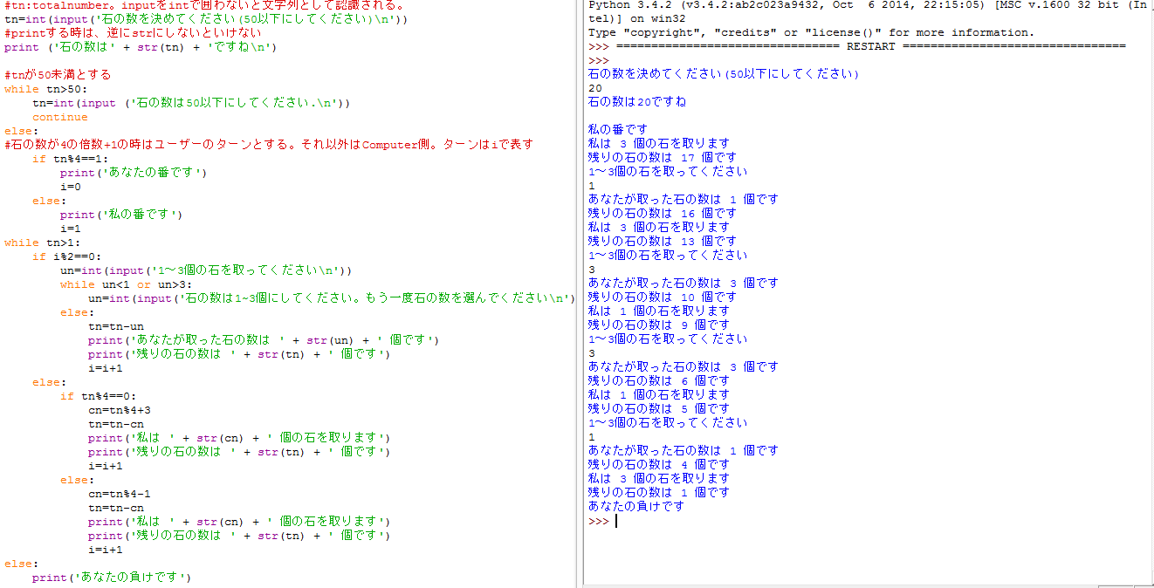Click the empty shell prompt at the bottom
This screenshot has width=1154, height=588.
coord(616,521)
